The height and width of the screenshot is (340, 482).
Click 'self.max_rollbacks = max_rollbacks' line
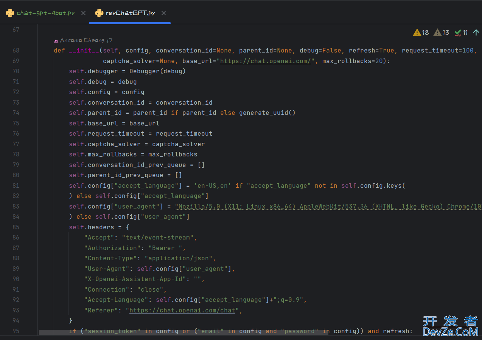tap(133, 154)
